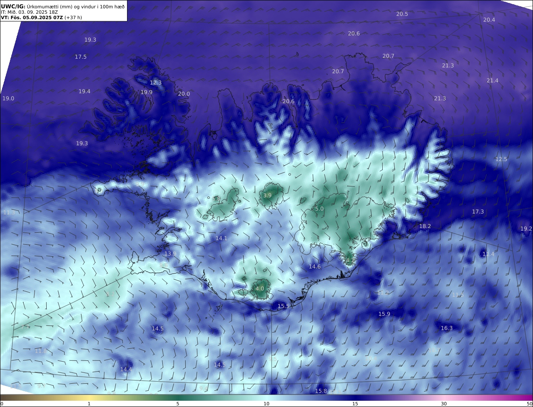The image size is (533, 407).
Task: Click the value label 21.4 on the map
Action: coord(493,81)
